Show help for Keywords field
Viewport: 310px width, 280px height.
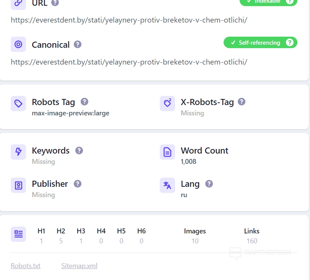pos(79,150)
